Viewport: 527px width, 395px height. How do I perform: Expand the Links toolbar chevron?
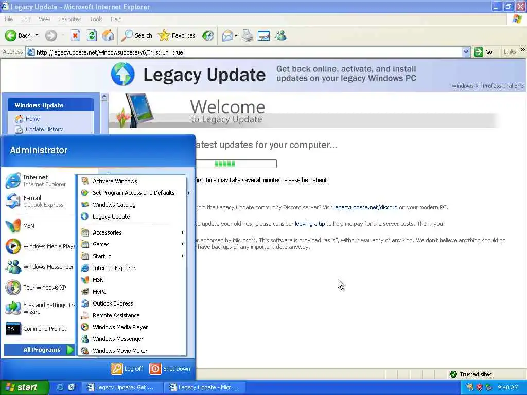(523, 50)
